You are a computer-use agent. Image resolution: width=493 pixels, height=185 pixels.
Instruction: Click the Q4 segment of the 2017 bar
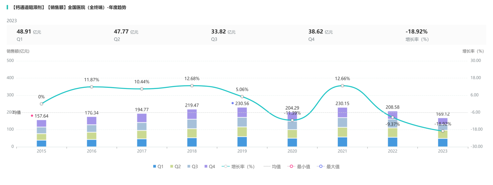(x=142, y=118)
